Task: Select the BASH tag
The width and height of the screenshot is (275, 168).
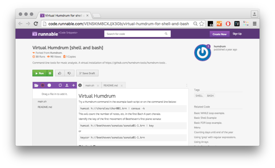Action: [x=210, y=96]
